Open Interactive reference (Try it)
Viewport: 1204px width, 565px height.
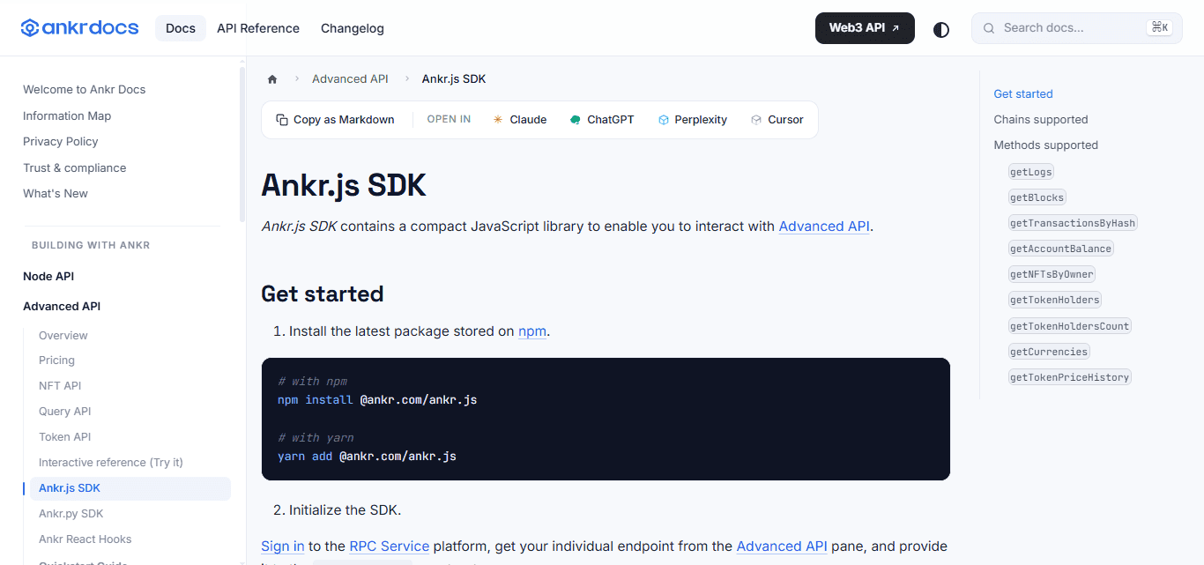pyautogui.click(x=111, y=463)
